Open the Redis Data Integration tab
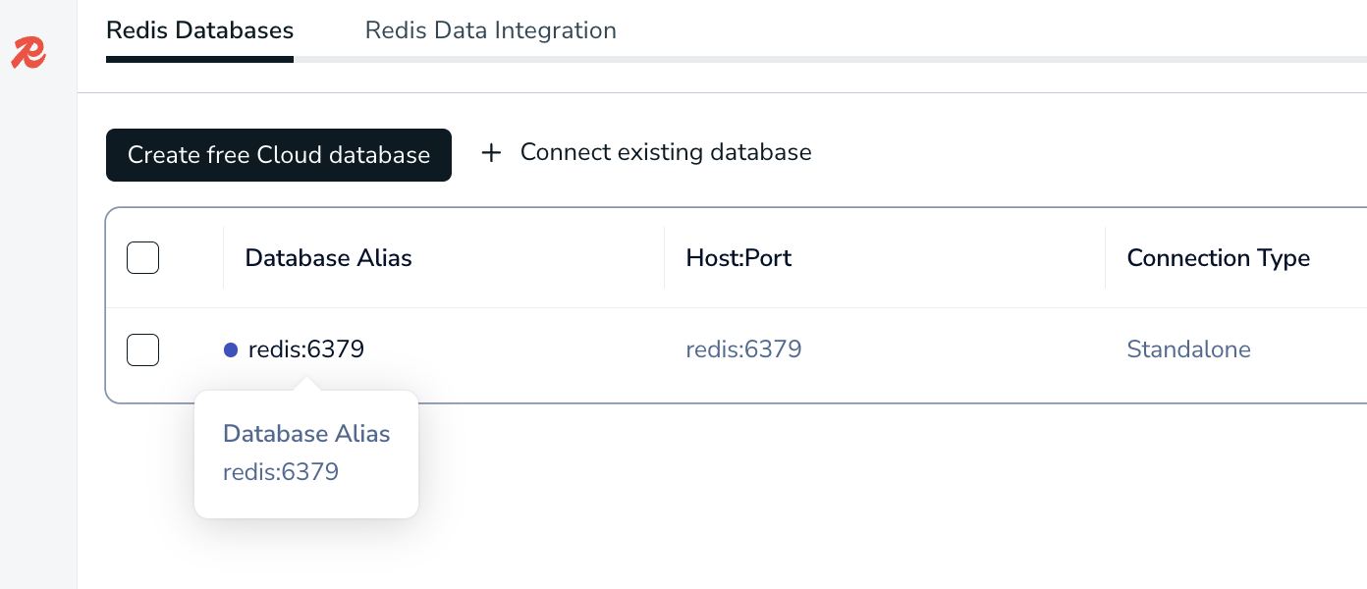This screenshot has width=1367, height=589. click(490, 30)
